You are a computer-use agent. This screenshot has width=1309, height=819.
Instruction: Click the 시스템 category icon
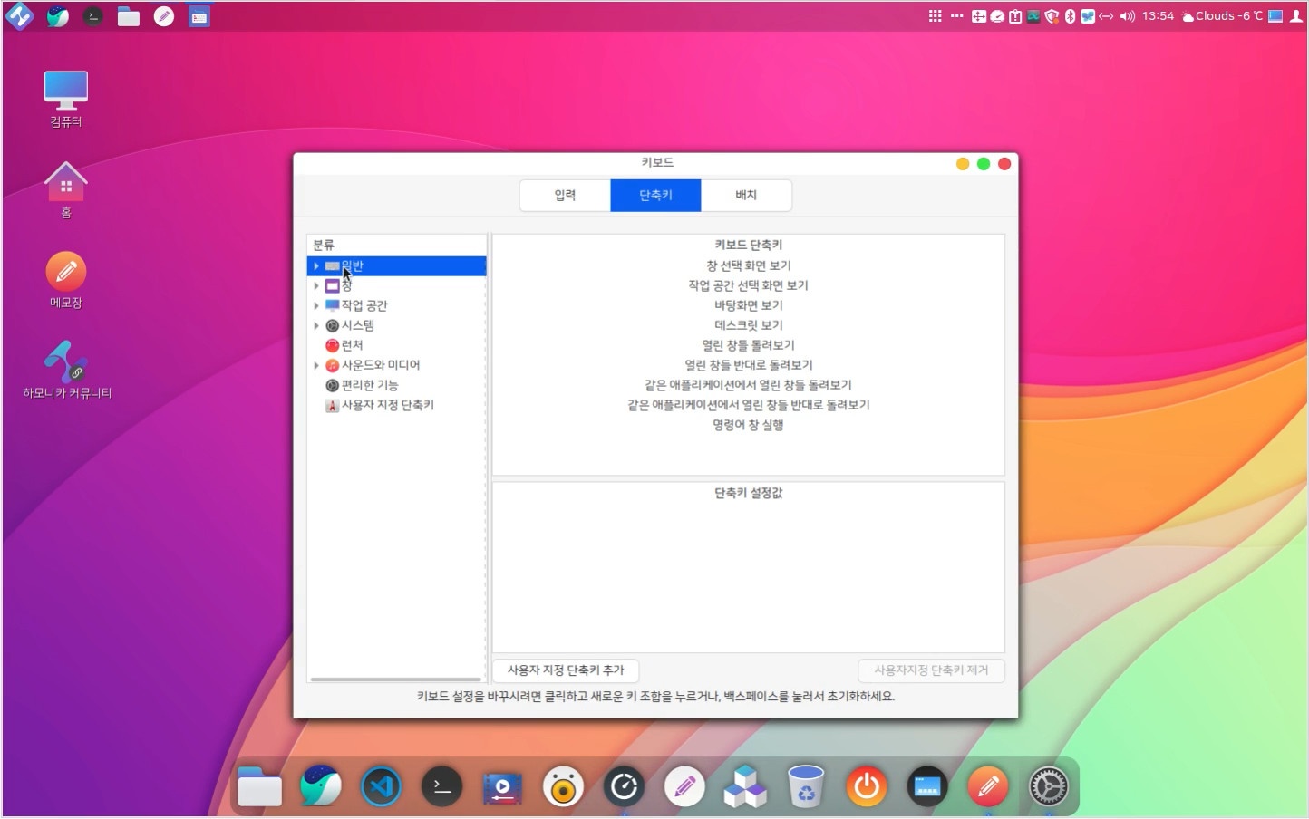332,326
